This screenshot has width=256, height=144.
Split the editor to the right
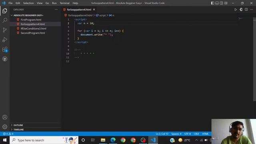tap(246, 10)
